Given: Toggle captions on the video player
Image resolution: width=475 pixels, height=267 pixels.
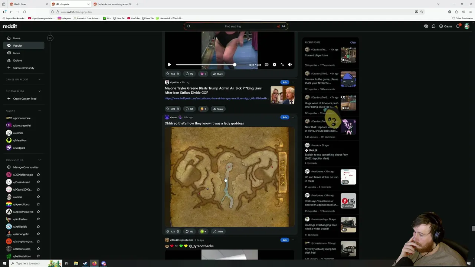Looking at the screenshot, I should (x=266, y=65).
